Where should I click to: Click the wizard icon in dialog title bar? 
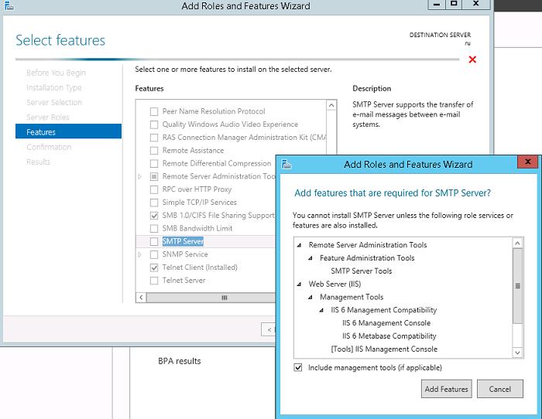pyautogui.click(x=287, y=164)
